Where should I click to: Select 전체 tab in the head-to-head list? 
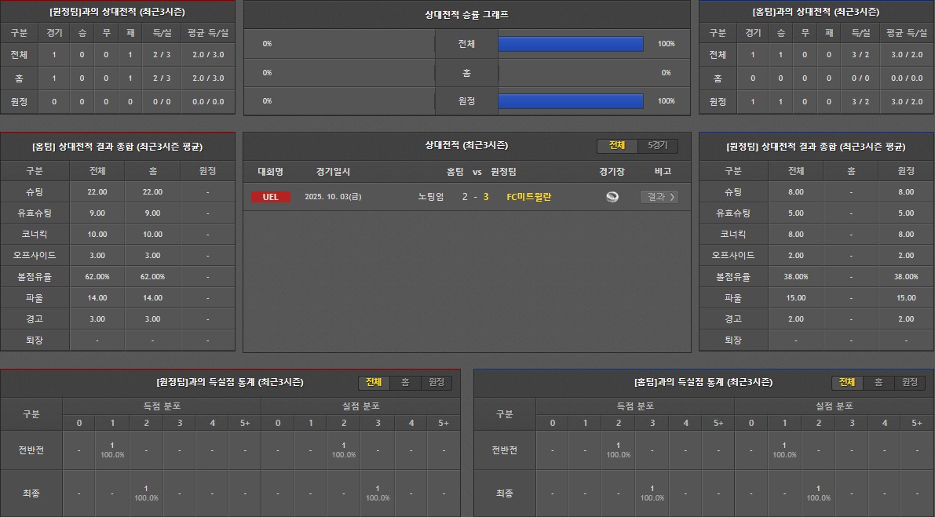(x=617, y=146)
